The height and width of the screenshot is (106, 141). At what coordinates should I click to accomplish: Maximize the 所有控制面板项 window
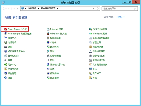click(x=130, y=2)
